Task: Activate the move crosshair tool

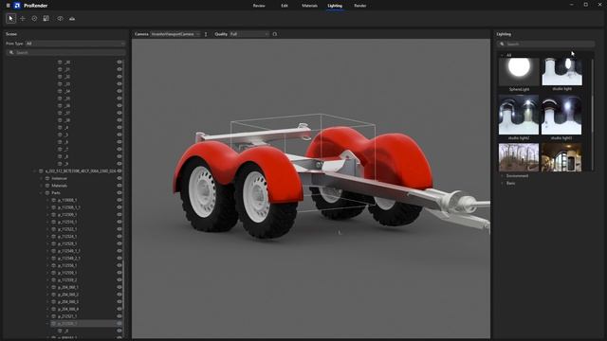Action: 23,18
